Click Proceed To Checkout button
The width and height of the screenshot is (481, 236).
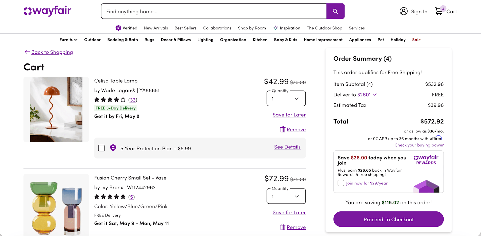(389, 219)
